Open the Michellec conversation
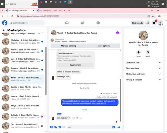 pyautogui.click(x=22, y=42)
